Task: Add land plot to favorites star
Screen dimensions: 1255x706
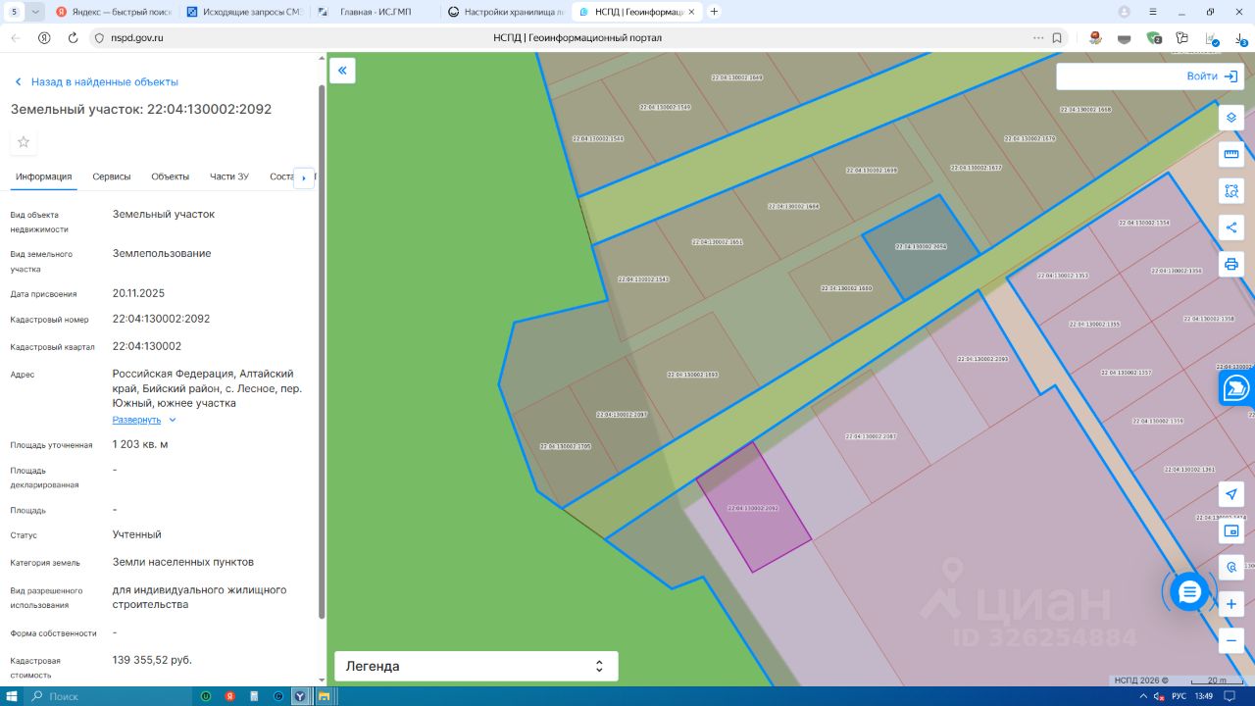Action: click(x=24, y=142)
